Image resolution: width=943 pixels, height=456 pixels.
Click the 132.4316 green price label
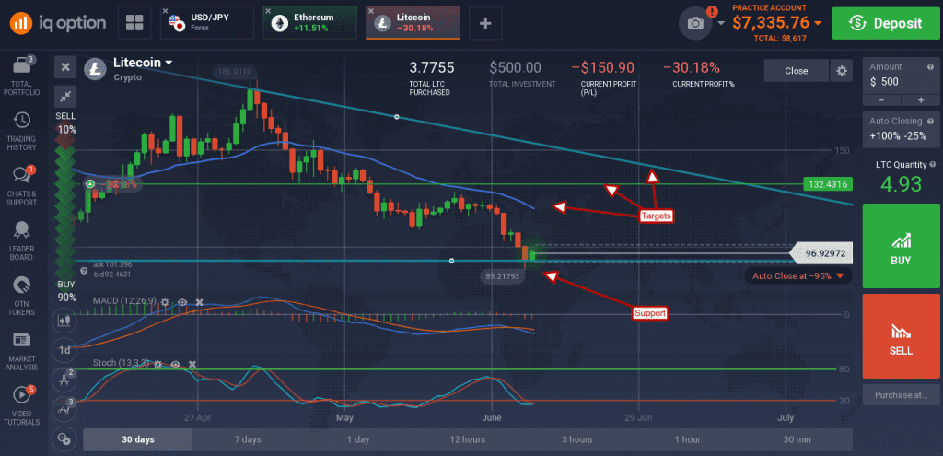pos(828,184)
